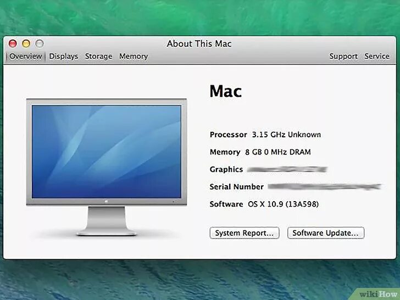Click the gray zoom window button
Viewport: 400px width, 300px height.
[40, 43]
